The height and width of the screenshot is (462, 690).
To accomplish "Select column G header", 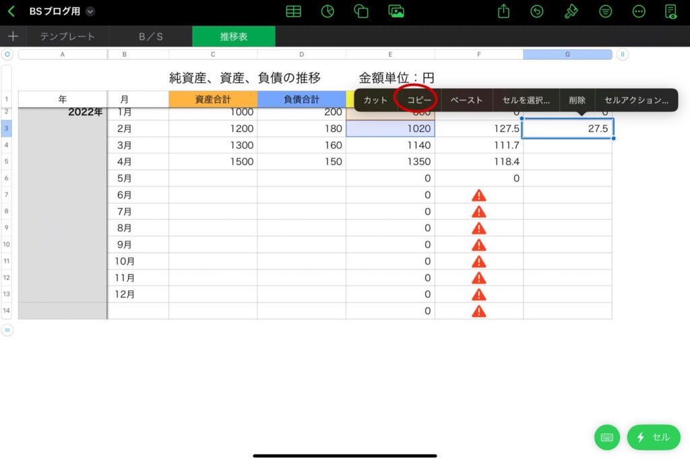I will pyautogui.click(x=567, y=54).
